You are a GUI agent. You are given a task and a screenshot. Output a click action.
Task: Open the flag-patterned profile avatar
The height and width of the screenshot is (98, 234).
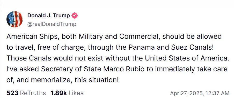pyautogui.click(x=14, y=19)
